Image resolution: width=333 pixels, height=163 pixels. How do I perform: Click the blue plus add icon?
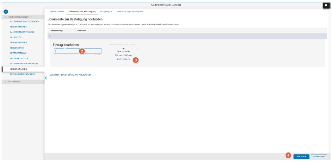[5, 12]
